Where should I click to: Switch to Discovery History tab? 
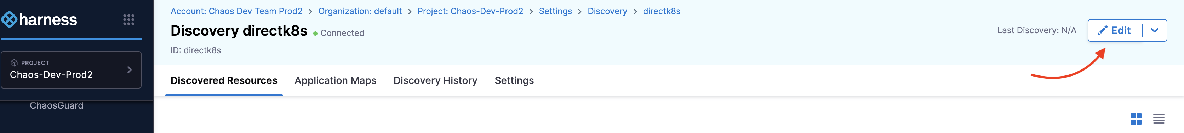tap(435, 81)
